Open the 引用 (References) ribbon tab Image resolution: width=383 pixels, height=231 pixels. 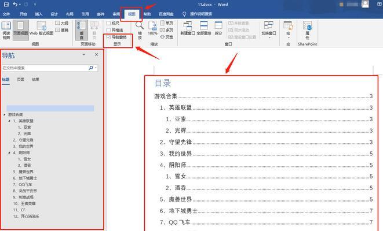pos(85,14)
